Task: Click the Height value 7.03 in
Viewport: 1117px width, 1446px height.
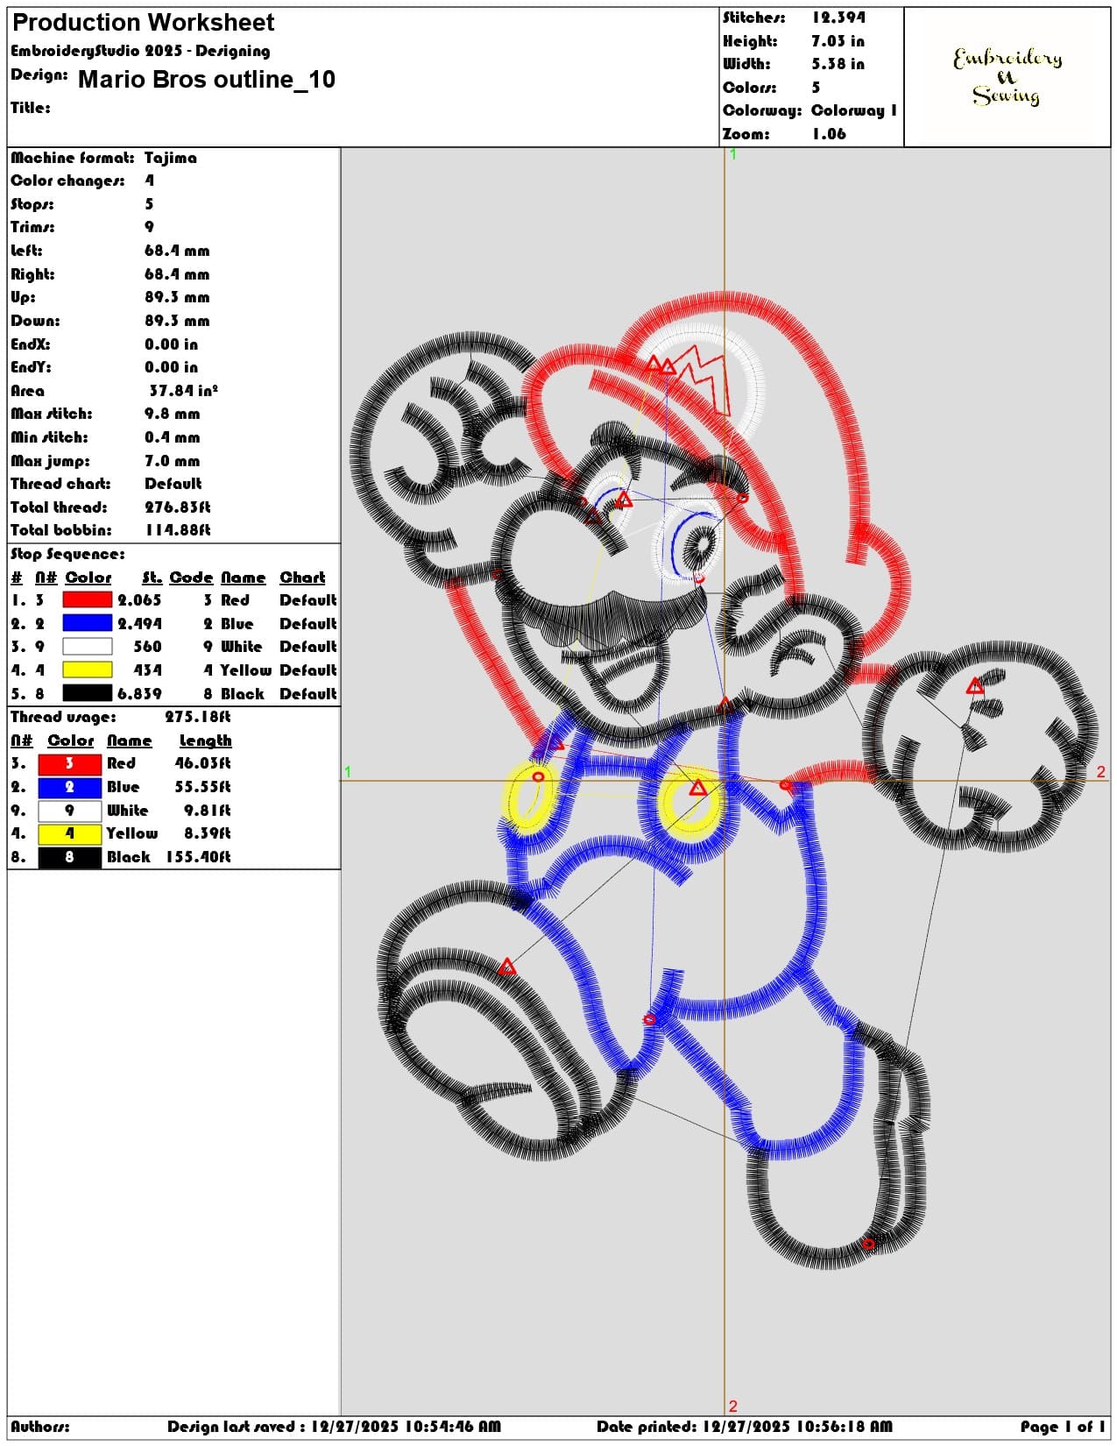Action: click(838, 41)
